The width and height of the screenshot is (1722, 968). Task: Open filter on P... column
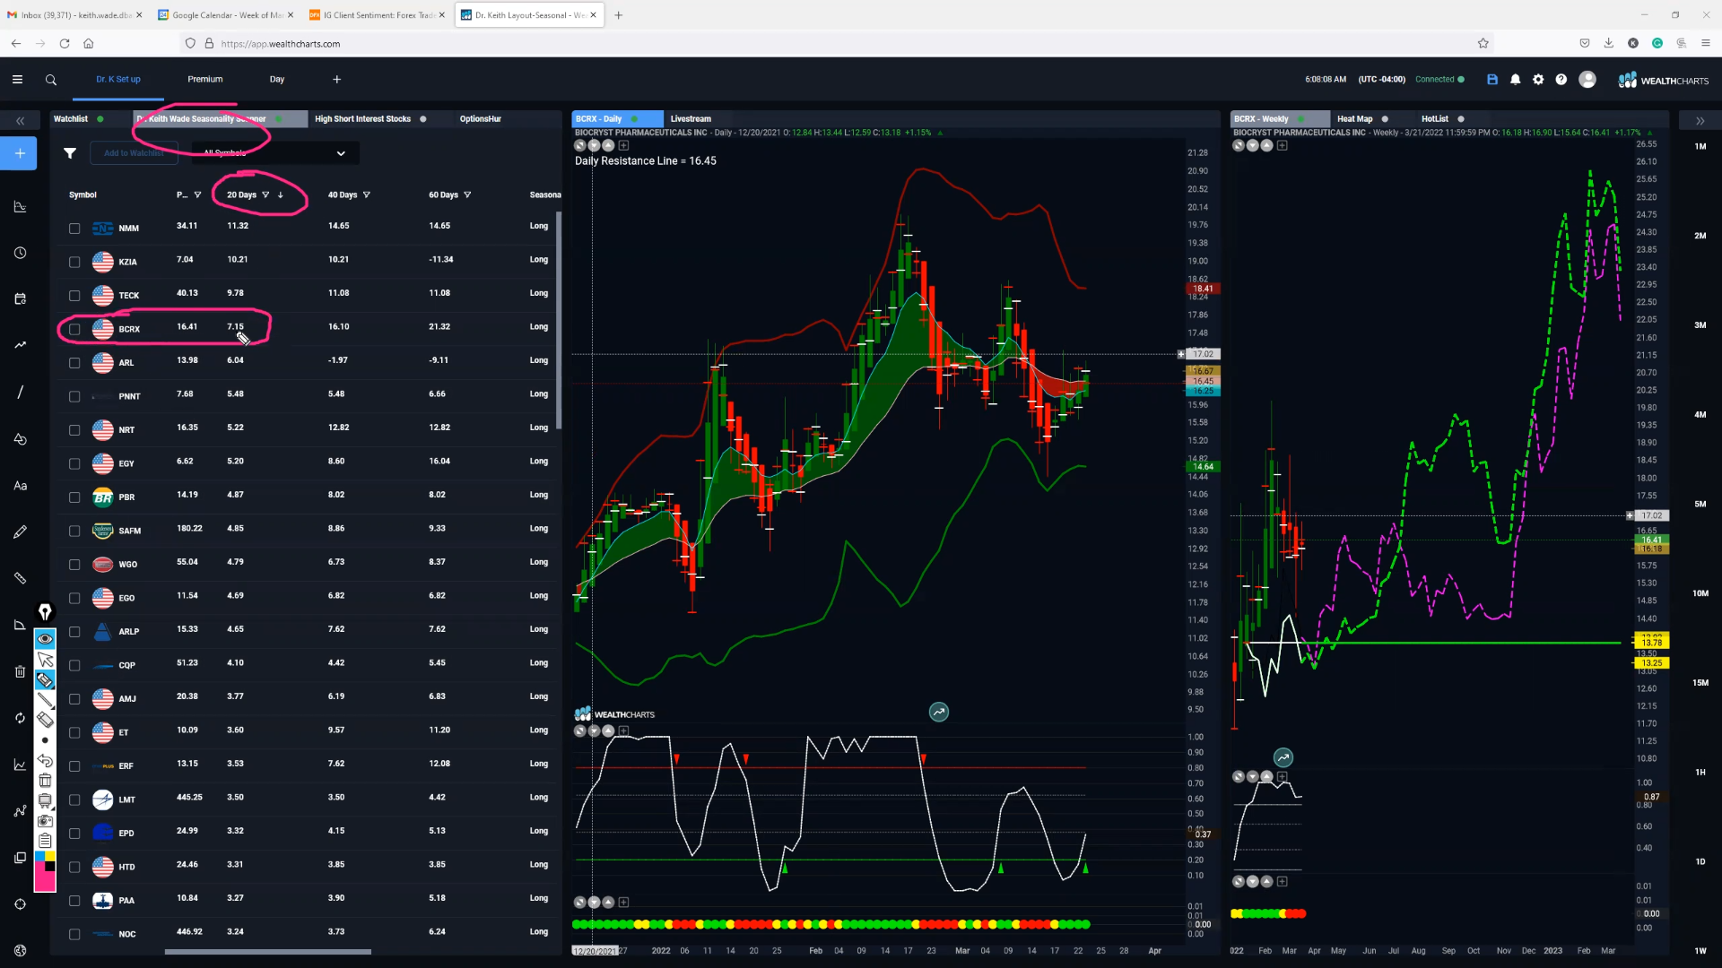[198, 194]
